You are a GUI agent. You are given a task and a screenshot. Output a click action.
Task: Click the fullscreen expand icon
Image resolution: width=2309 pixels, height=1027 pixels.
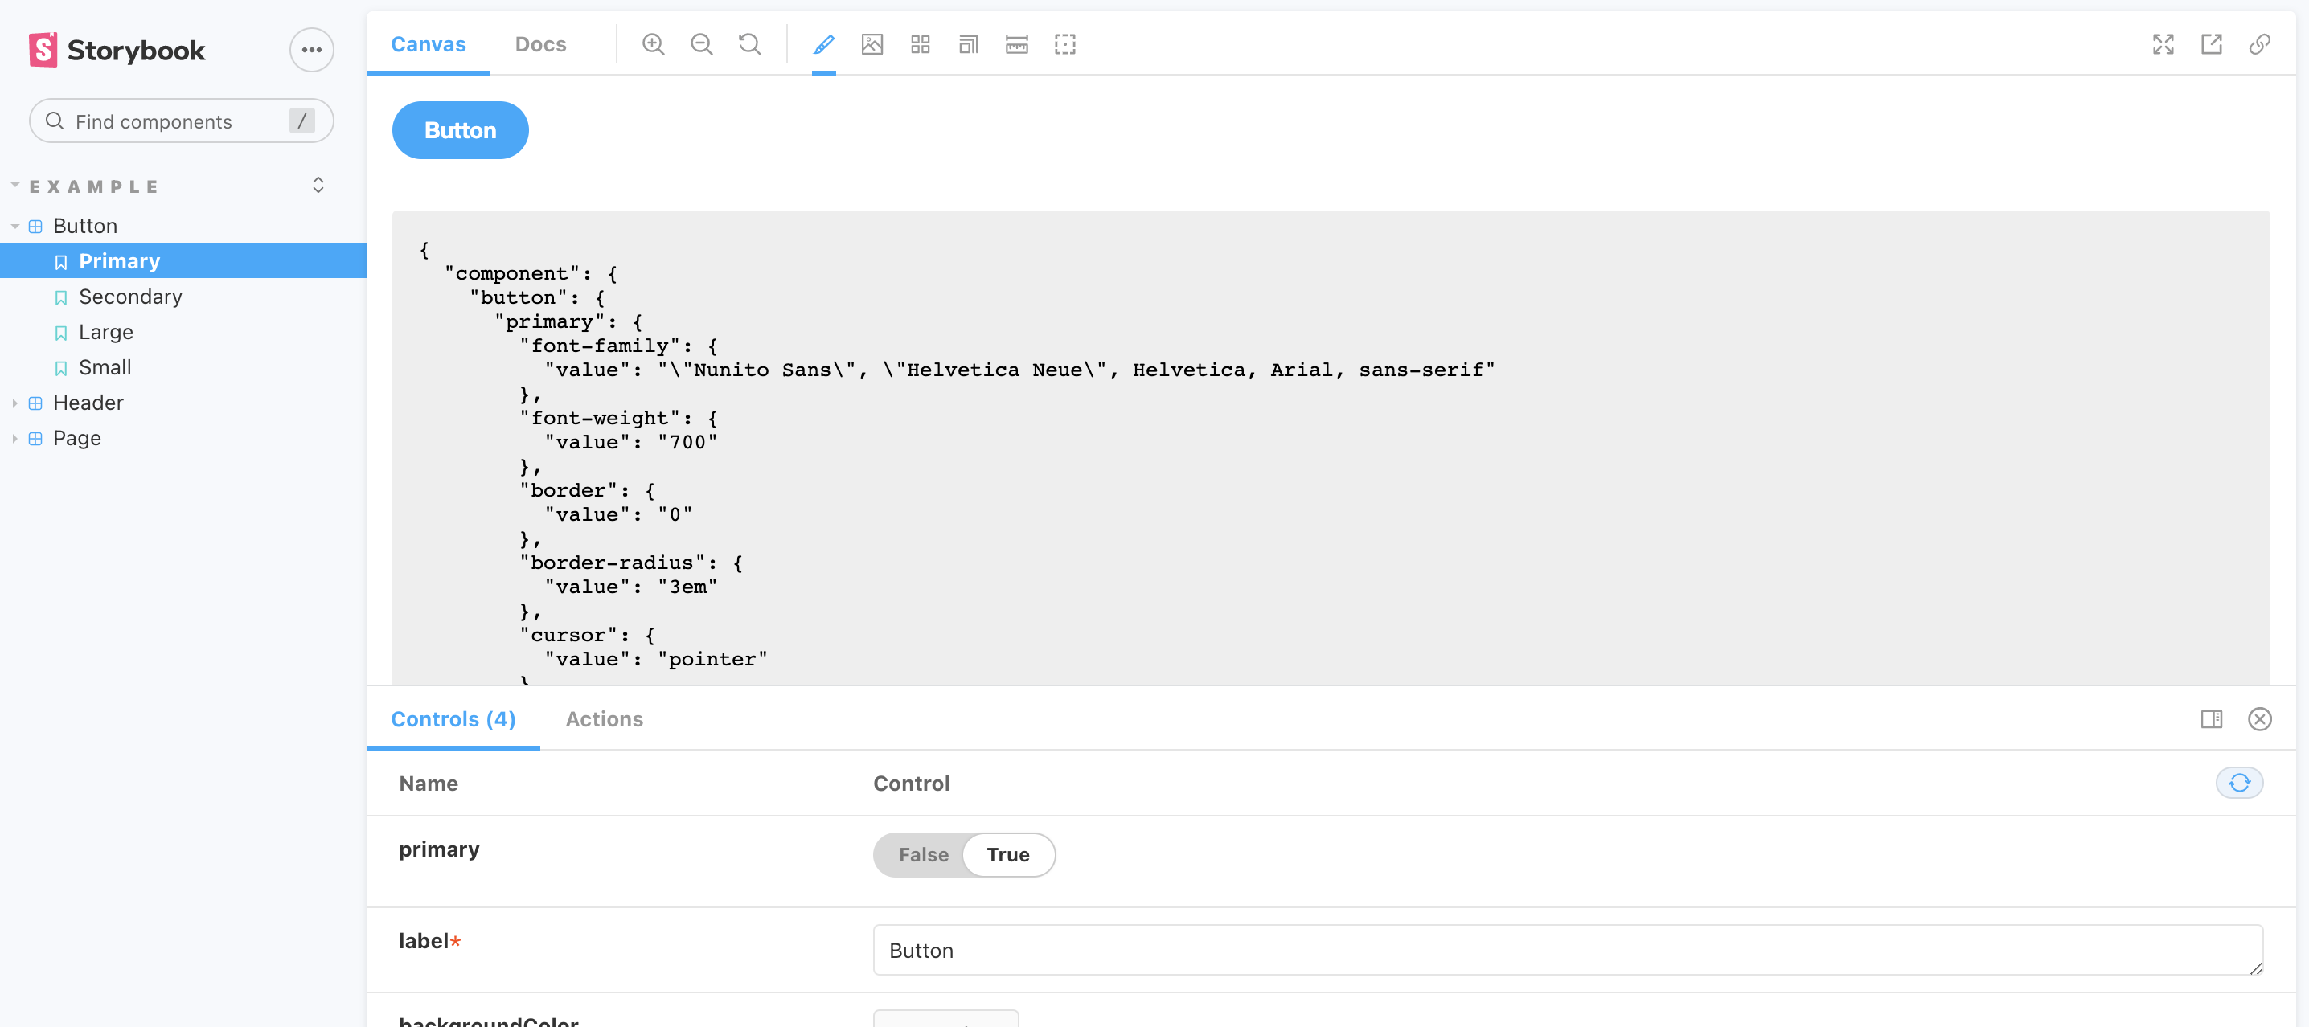(x=2163, y=44)
